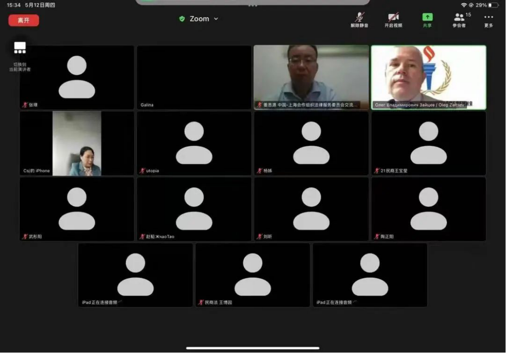Tap the home indicator bar at bottom
Screen dimensions: 506x353
(x=253, y=348)
